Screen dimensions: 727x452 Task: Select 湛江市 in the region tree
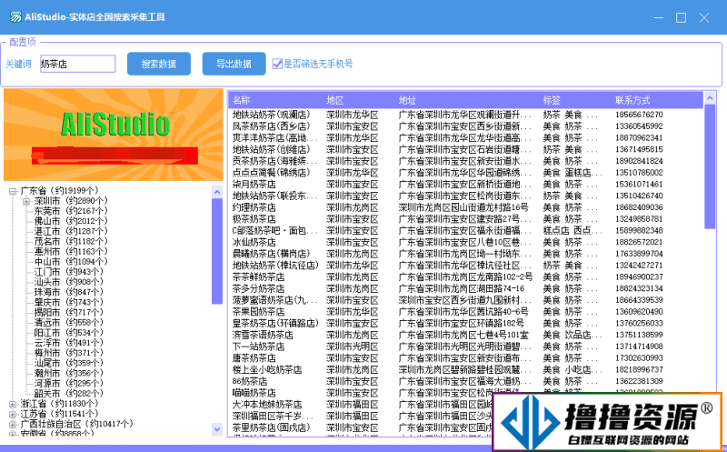click(71, 231)
